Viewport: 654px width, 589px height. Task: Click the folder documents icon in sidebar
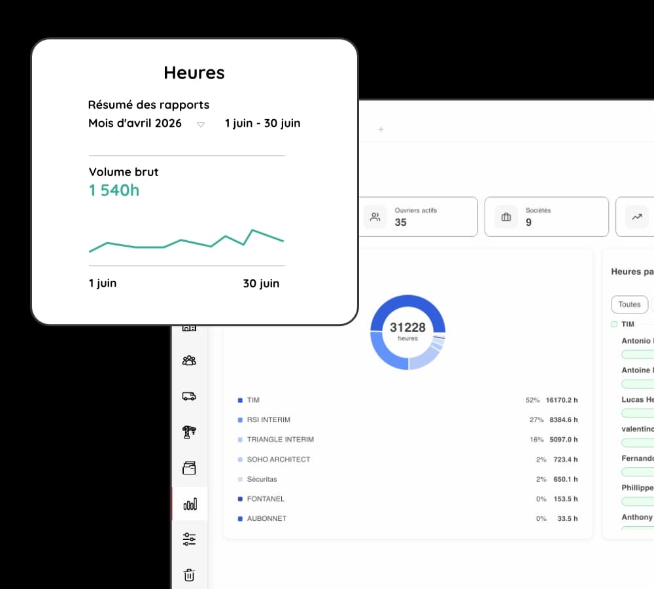click(x=189, y=468)
